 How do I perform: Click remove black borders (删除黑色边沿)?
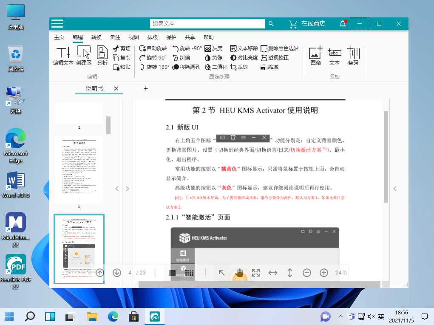pos(280,48)
